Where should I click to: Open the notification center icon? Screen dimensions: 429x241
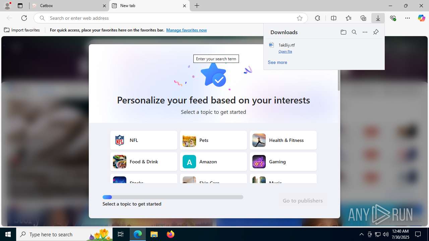(x=418, y=234)
